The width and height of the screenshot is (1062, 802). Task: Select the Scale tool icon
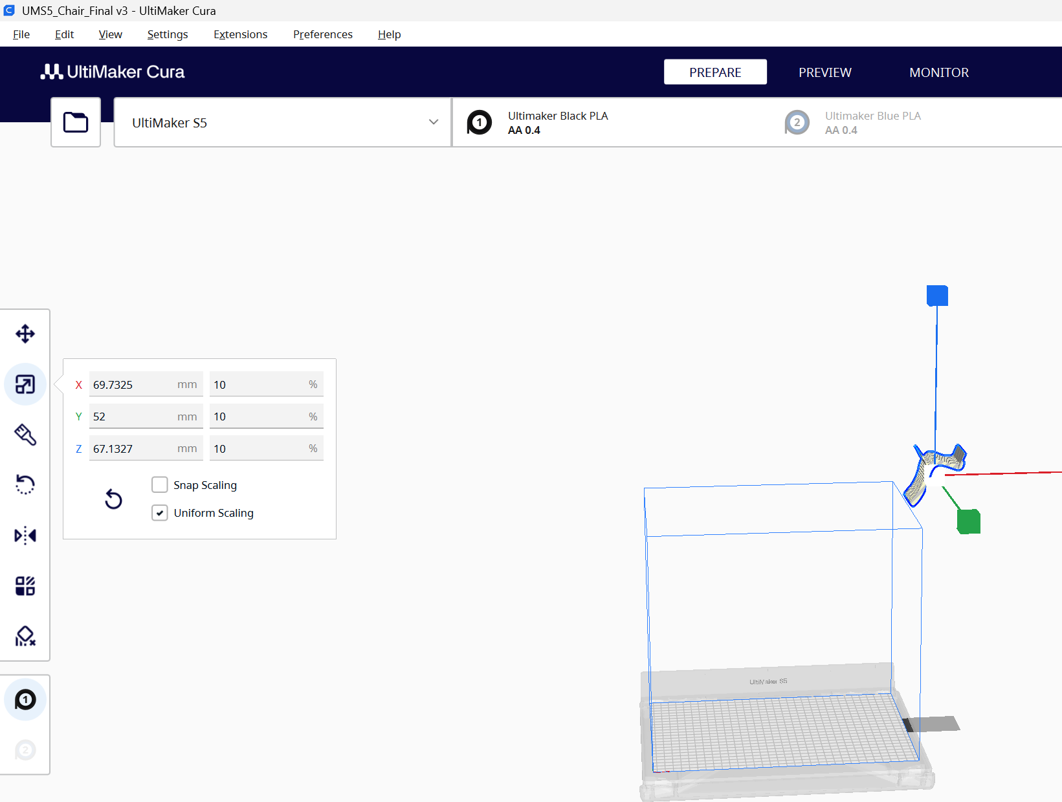[25, 385]
